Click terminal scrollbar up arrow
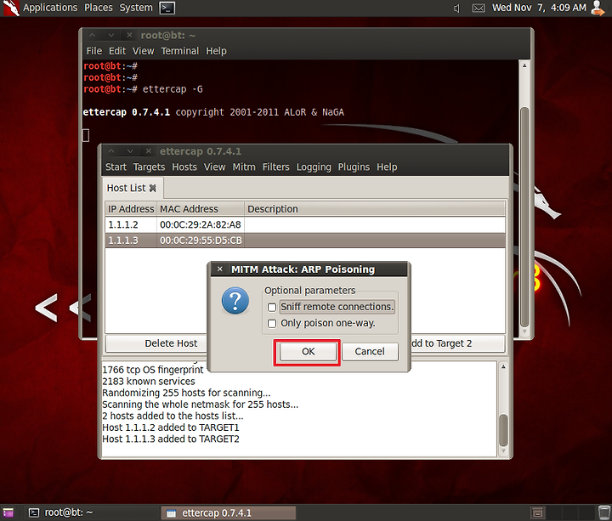This screenshot has width=612, height=521. click(524, 65)
